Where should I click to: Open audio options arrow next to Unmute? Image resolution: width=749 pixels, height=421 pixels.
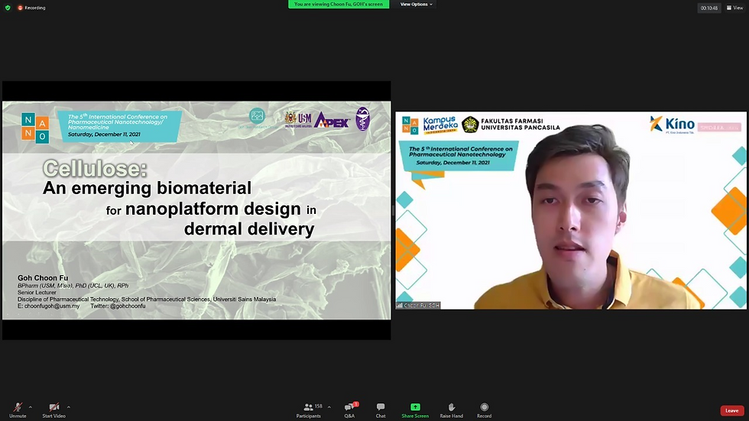pyautogui.click(x=30, y=407)
